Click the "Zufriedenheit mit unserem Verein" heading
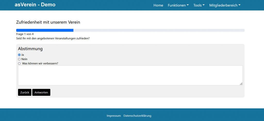The height and width of the screenshot is (121, 264). (48, 22)
